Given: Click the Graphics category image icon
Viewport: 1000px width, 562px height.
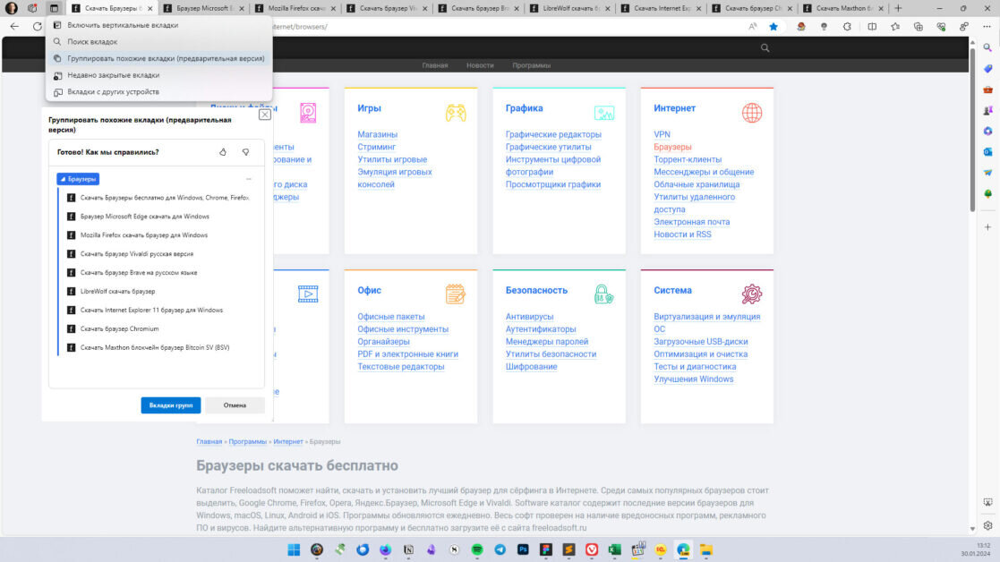Looking at the screenshot, I should (x=604, y=113).
